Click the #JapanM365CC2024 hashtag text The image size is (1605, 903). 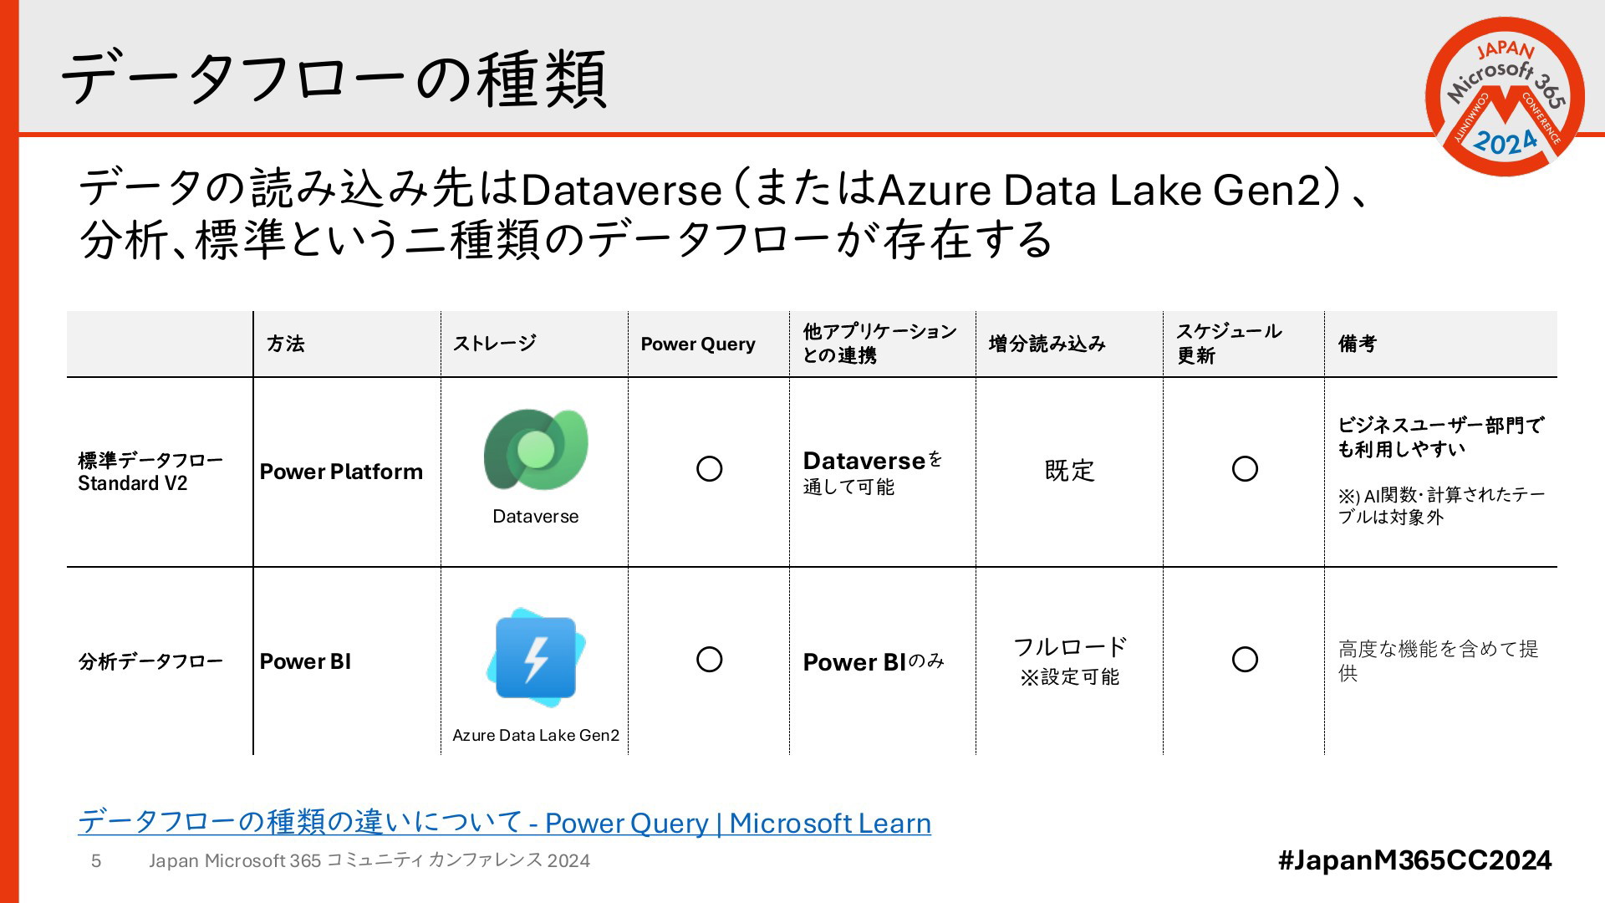[1414, 860]
